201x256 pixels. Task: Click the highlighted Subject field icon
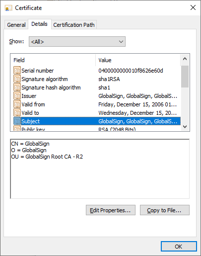[x=17, y=121]
